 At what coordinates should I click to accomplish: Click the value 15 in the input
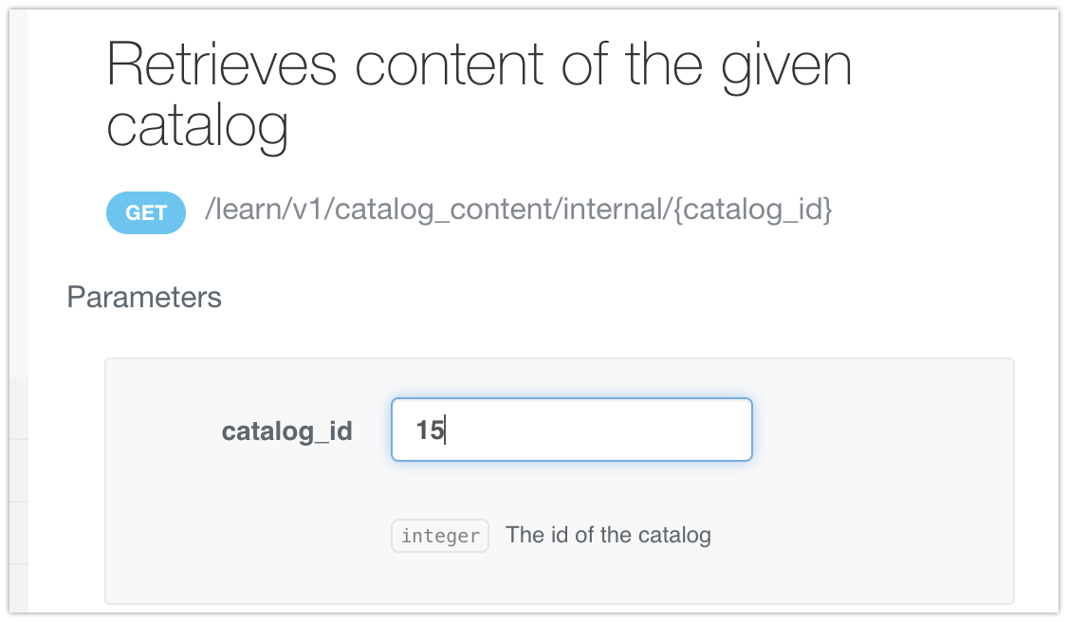(429, 430)
